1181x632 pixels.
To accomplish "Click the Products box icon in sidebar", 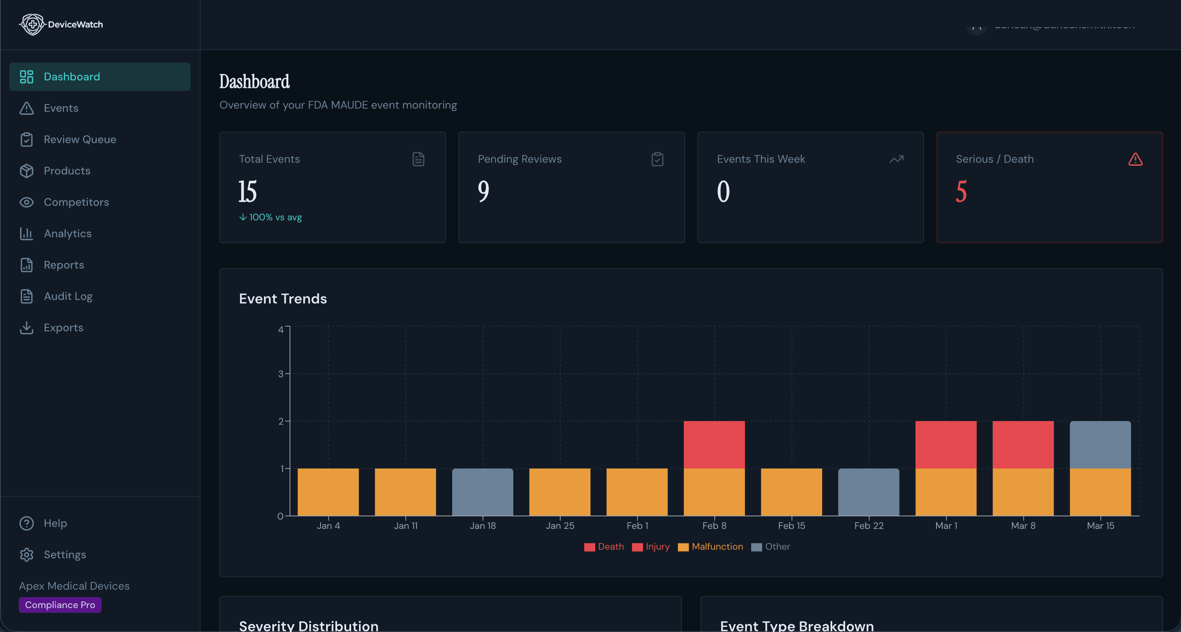I will pyautogui.click(x=27, y=171).
